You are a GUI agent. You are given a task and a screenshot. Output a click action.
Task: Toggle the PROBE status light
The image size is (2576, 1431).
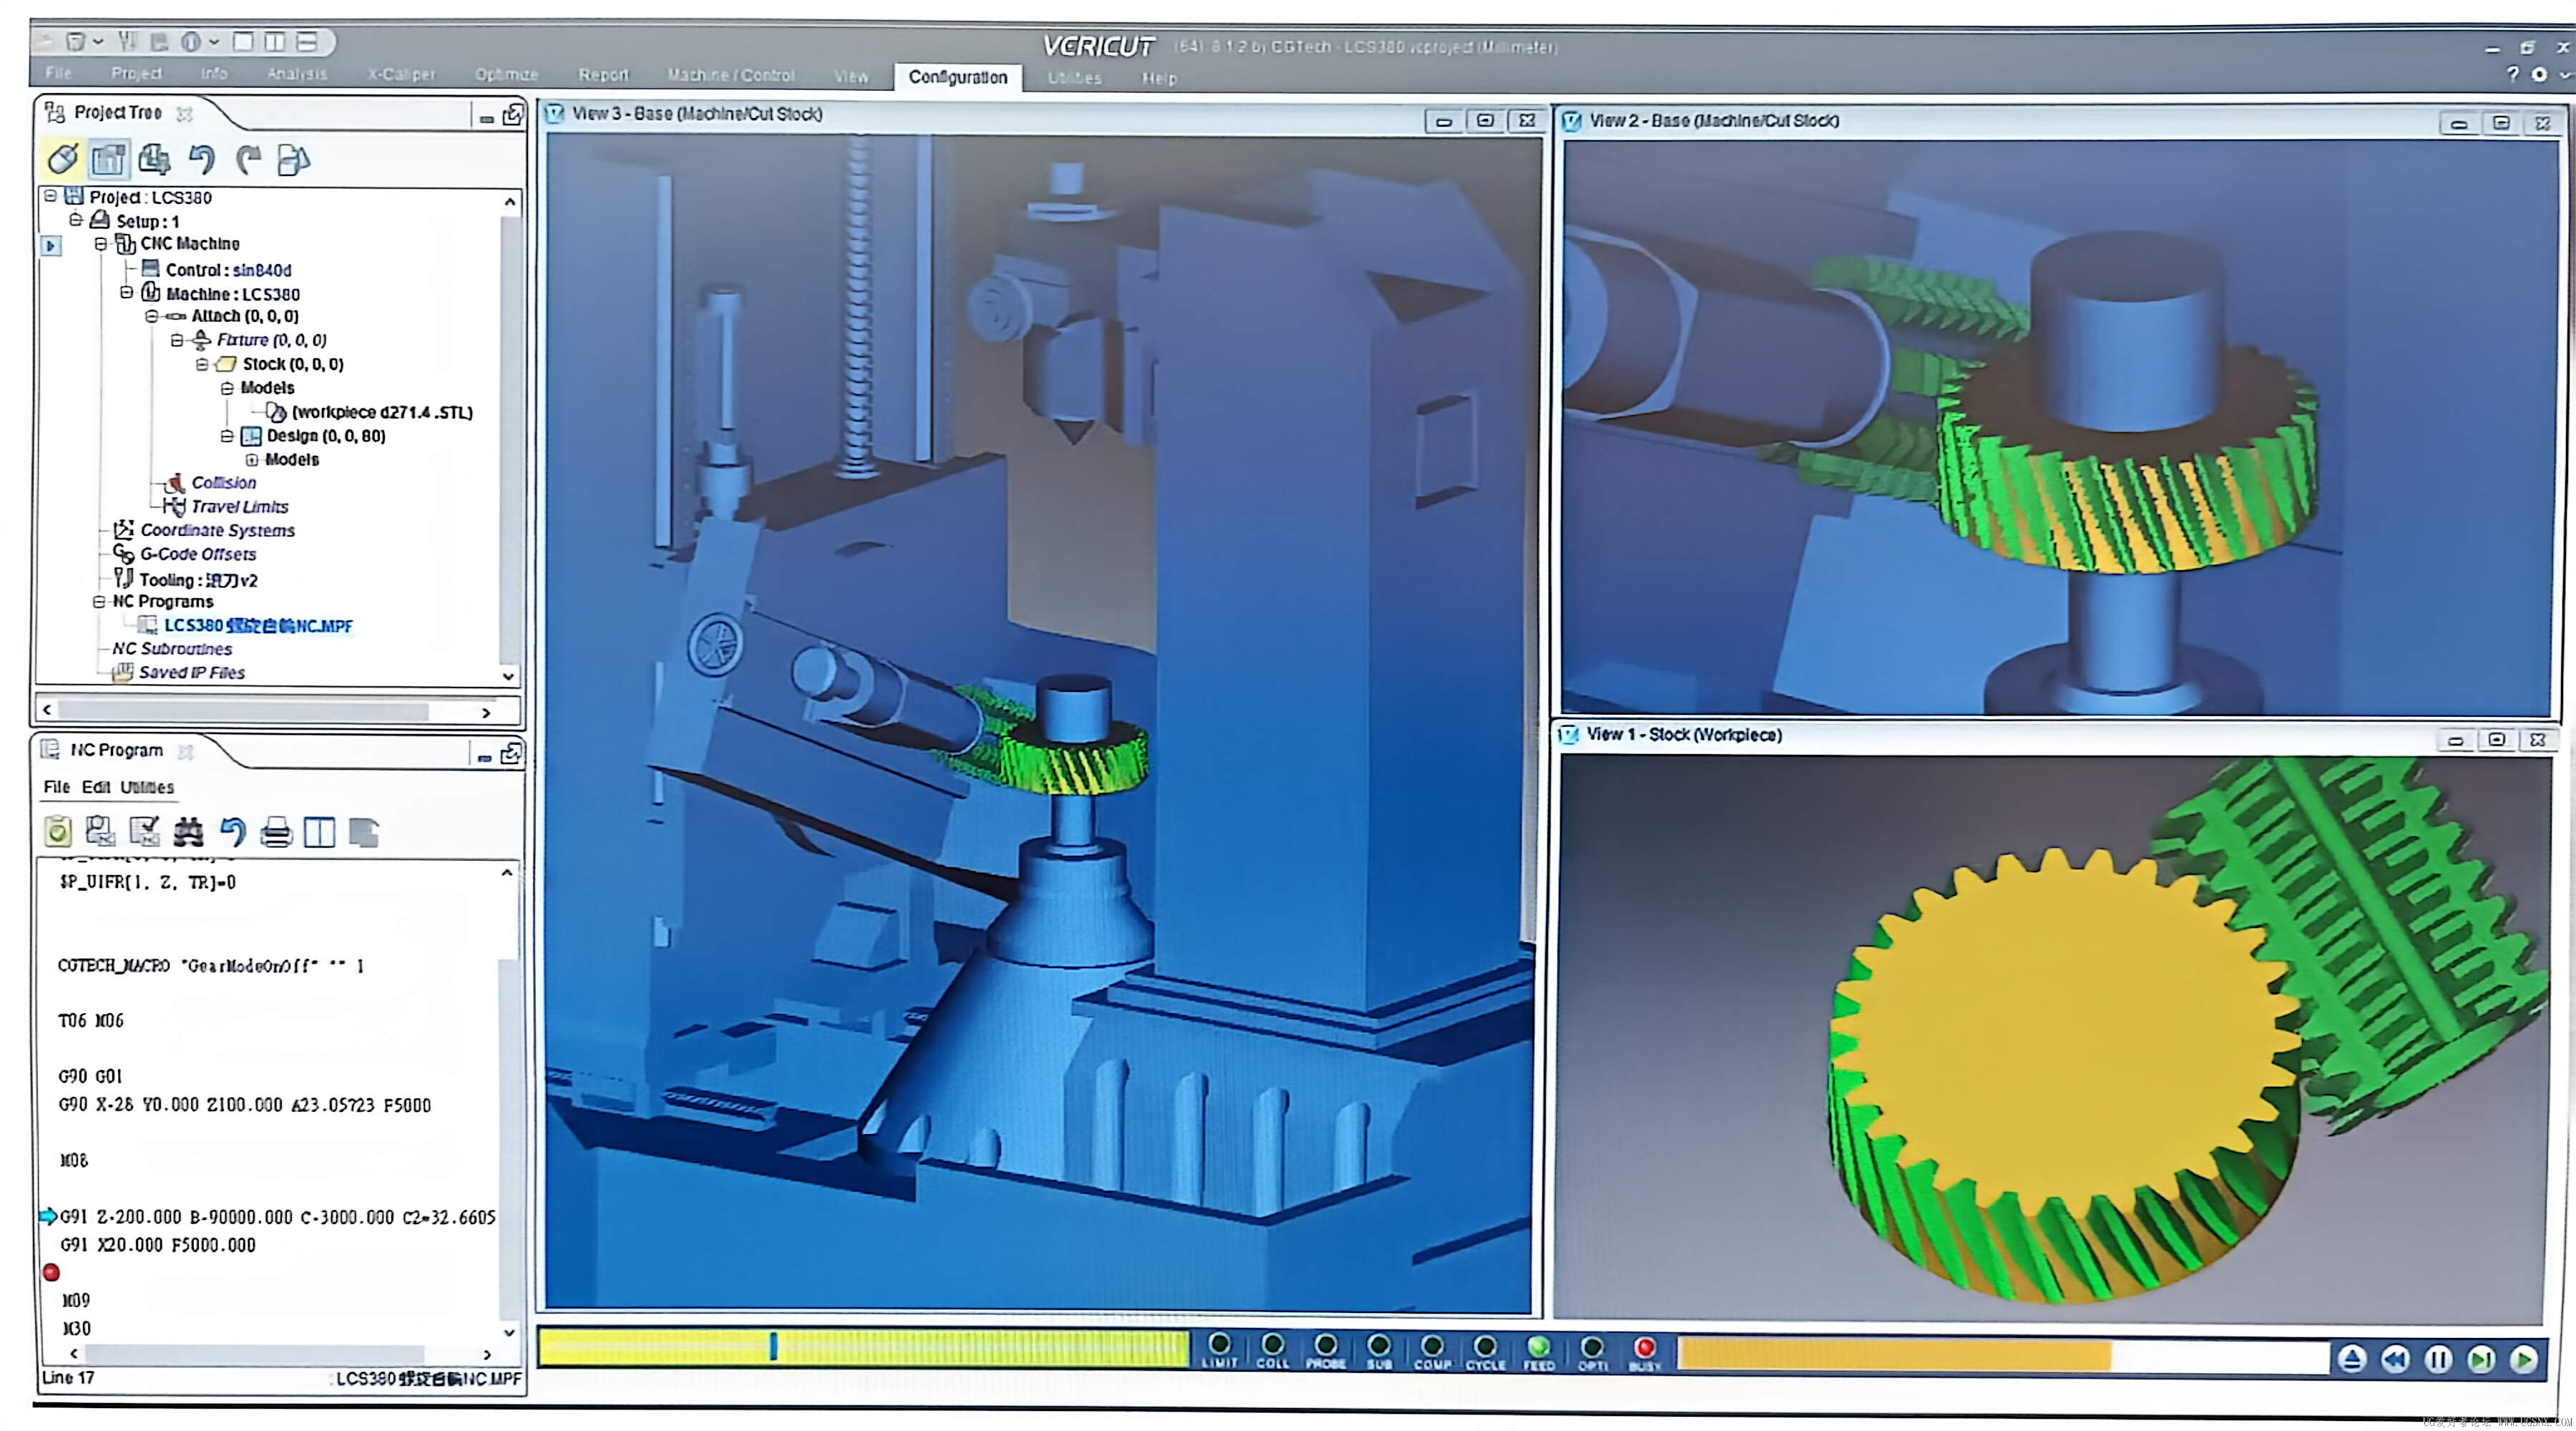point(1325,1345)
